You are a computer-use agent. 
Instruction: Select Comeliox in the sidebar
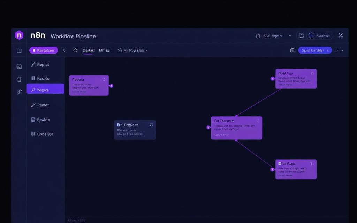pyautogui.click(x=45, y=134)
